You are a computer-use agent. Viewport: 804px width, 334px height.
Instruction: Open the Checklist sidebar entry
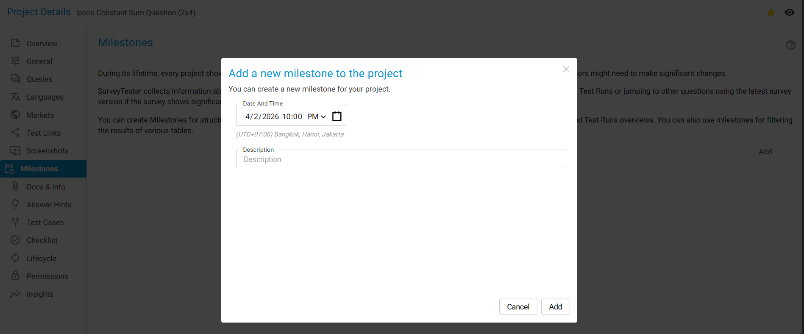(42, 240)
